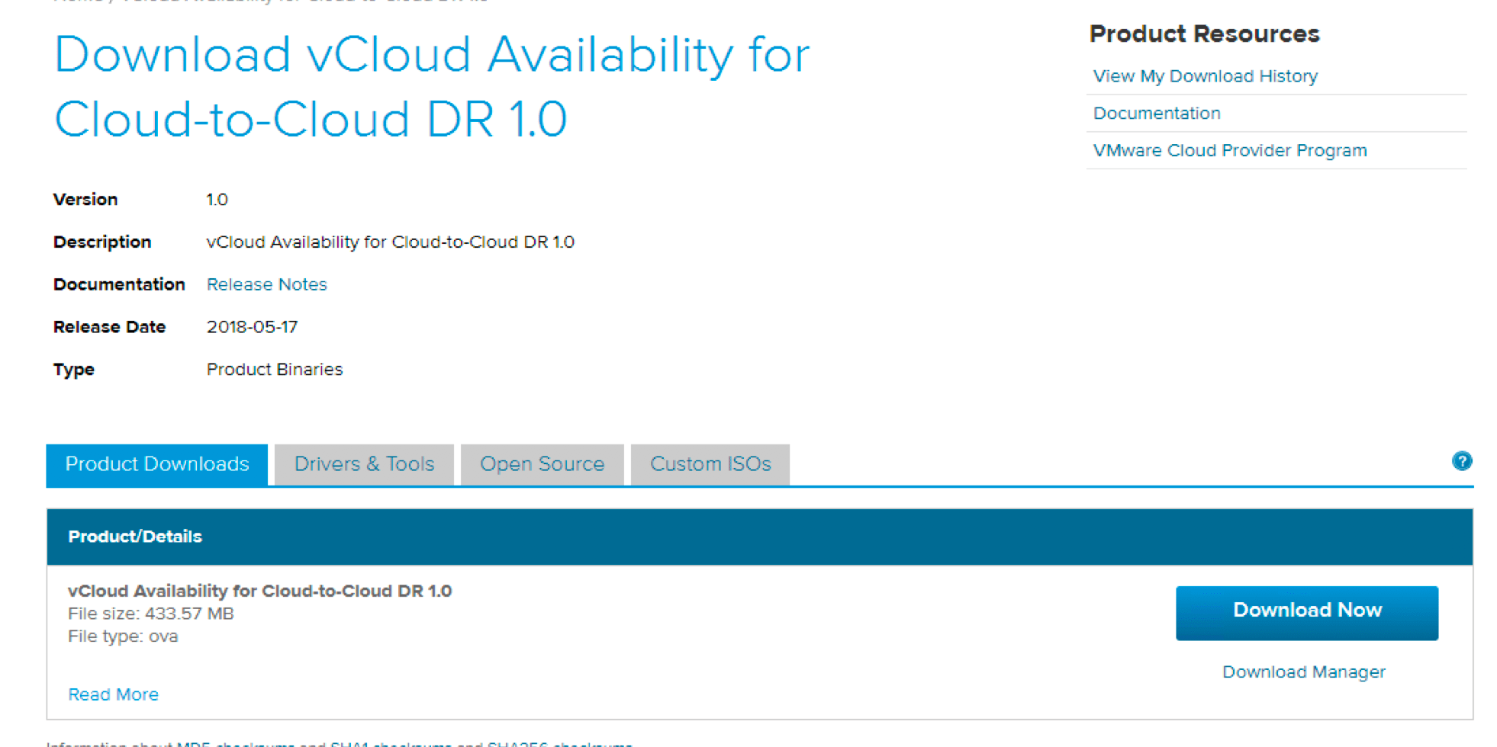Open Documentation under Product Resources
The image size is (1497, 747).
[1156, 114]
